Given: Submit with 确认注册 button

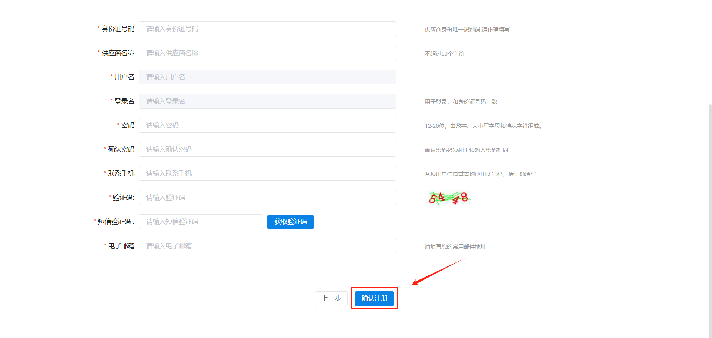Looking at the screenshot, I should [374, 298].
